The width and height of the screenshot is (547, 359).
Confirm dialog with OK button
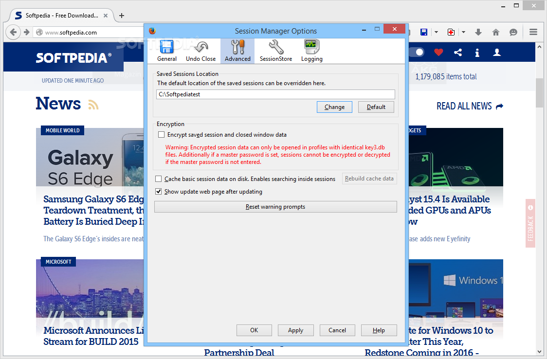pyautogui.click(x=254, y=330)
